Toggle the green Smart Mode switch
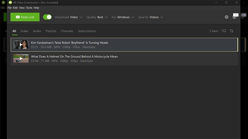This screenshot has height=139, width=248. [x=47, y=17]
